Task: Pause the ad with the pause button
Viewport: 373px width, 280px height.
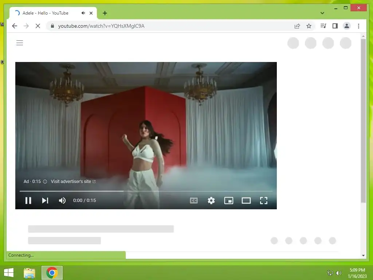Action: point(28,201)
